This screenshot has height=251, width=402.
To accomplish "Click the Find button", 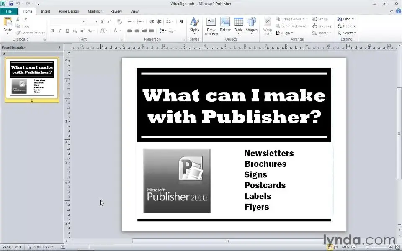I will [345, 19].
